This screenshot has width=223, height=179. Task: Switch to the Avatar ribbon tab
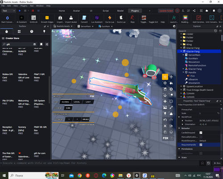[x=76, y=11]
